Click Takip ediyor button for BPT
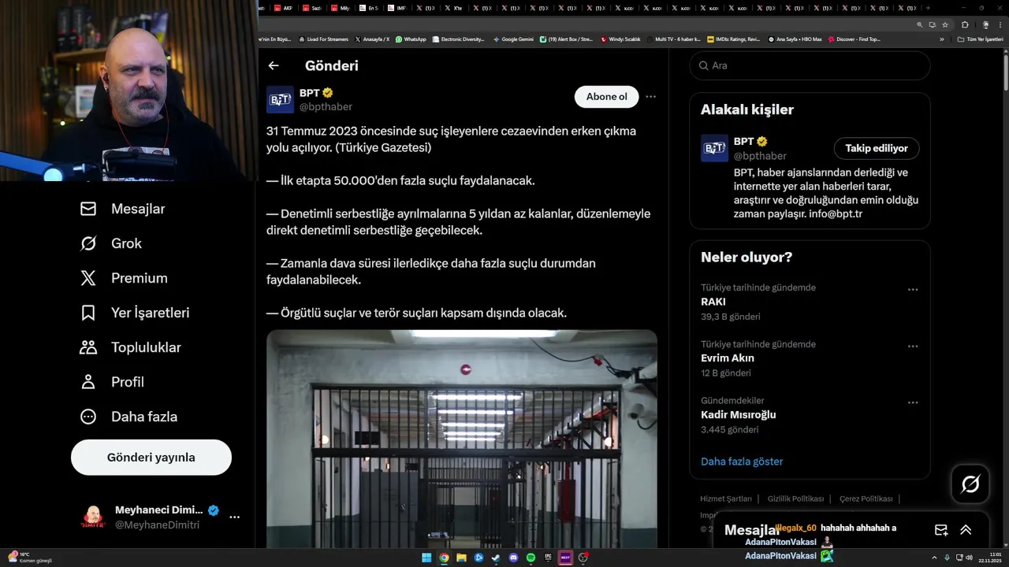 coord(877,148)
